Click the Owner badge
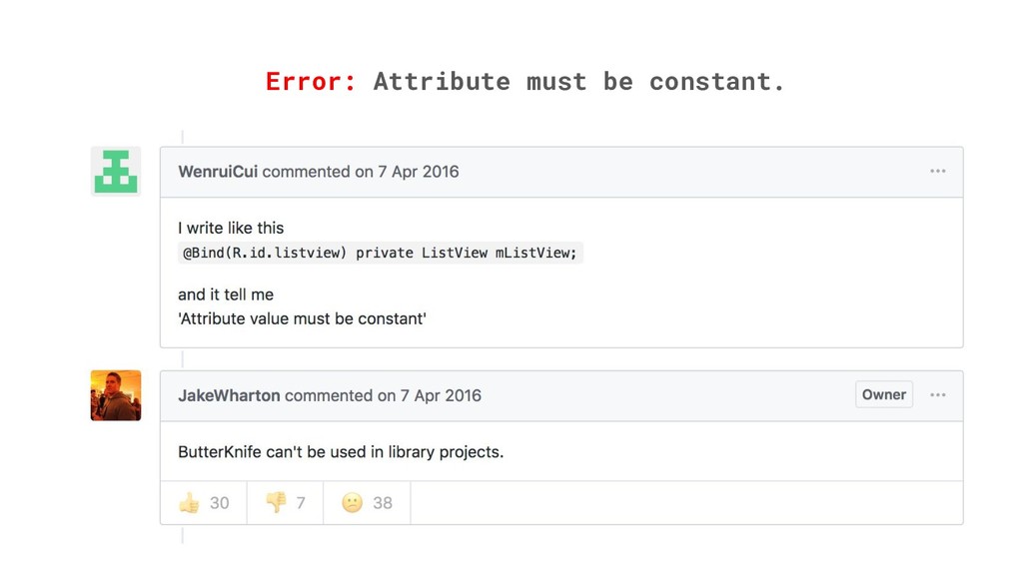 coord(884,394)
